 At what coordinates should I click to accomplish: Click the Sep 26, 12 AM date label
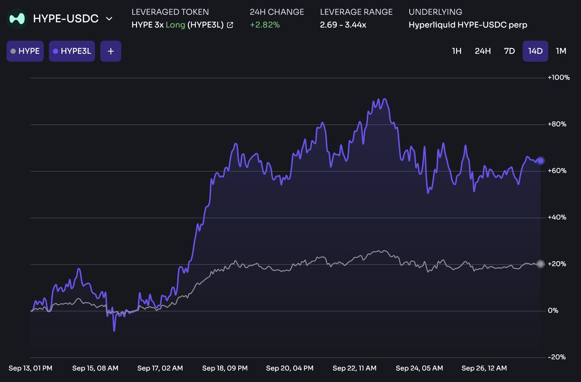tap(484, 368)
